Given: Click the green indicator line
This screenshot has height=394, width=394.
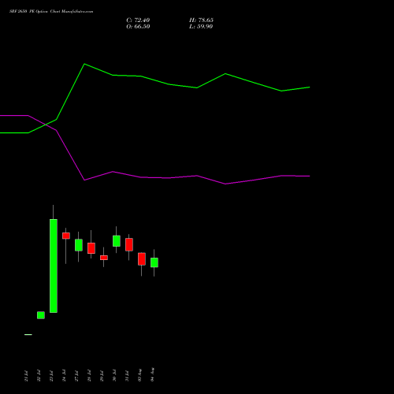Looking at the screenshot, I should point(155,80).
